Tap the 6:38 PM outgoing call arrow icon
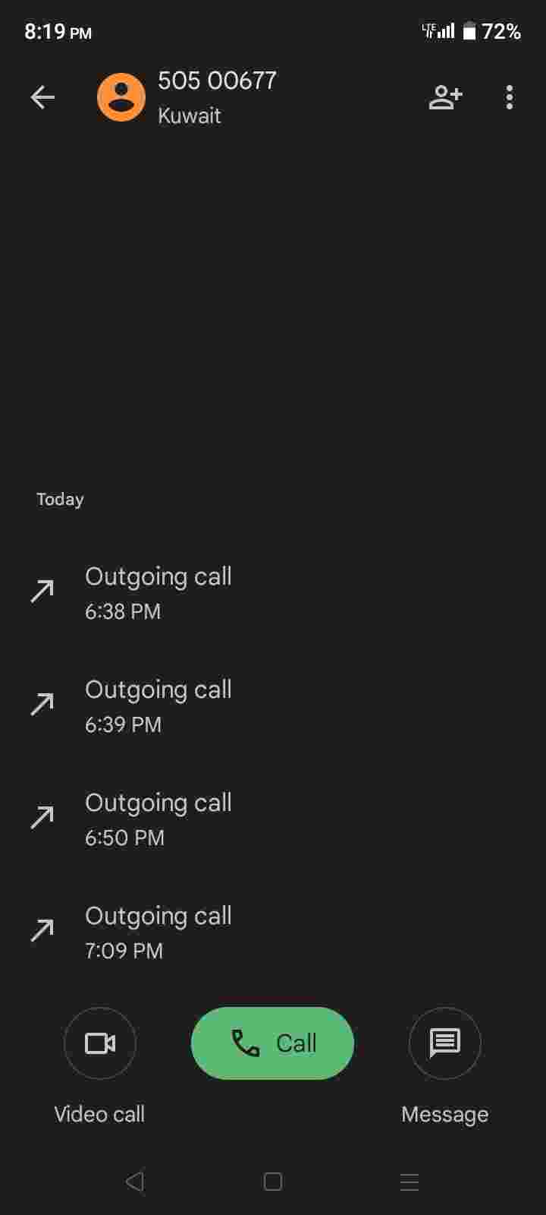This screenshot has width=546, height=1215. (42, 591)
